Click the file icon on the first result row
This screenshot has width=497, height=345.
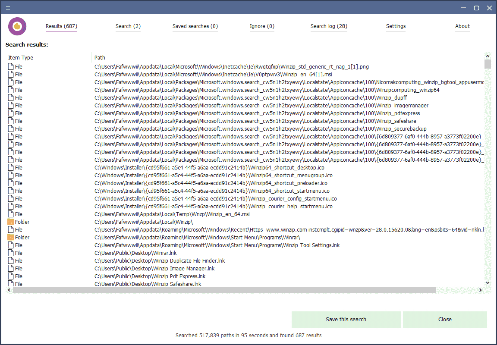(10, 66)
